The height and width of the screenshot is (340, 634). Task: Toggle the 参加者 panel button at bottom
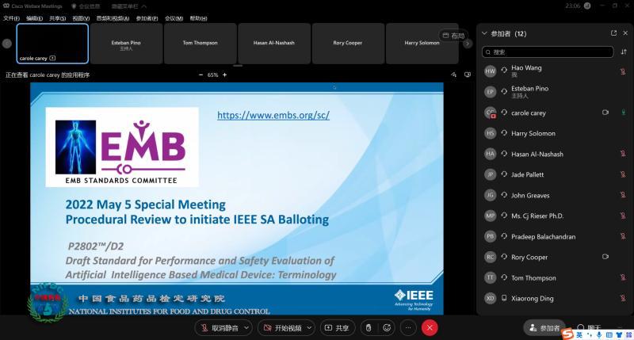tap(544, 328)
